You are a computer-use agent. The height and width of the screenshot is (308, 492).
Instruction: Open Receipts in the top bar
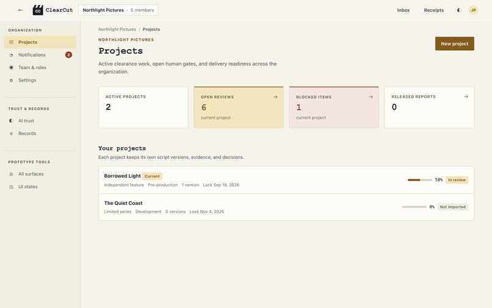click(x=433, y=10)
